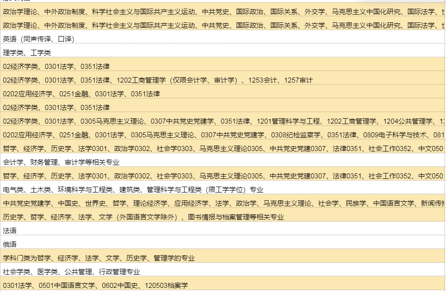Select the 俄语 cell
This screenshot has width=446, height=292.
(10, 245)
